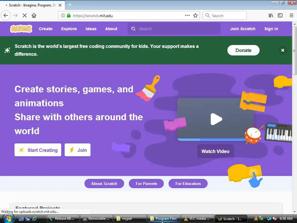The height and width of the screenshot is (223, 297).
Task: Dismiss the donation banner with X
Action: [282, 50]
